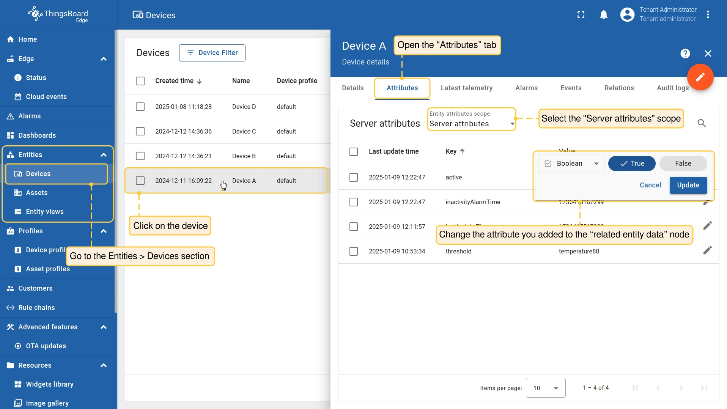Edit the threshold attribute pencil icon
Viewport: 727px width, 409px height.
(707, 250)
